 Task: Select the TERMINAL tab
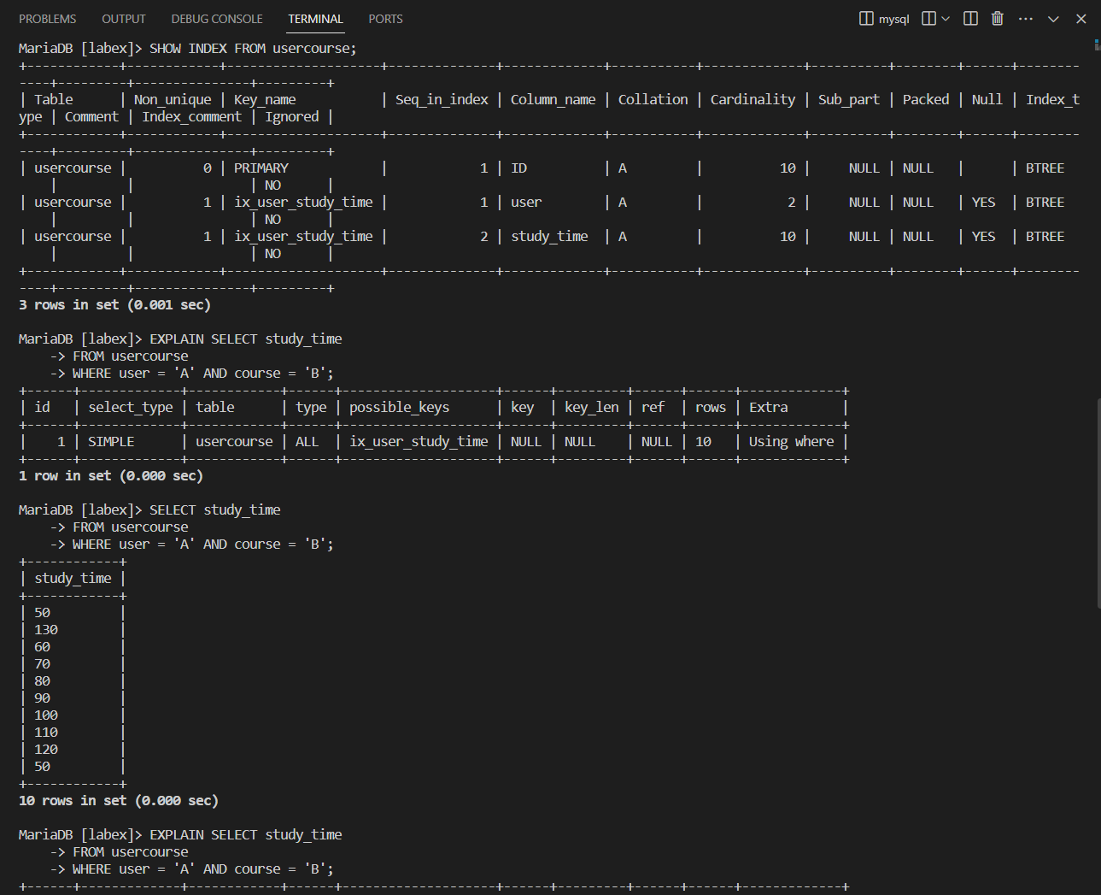click(x=315, y=18)
